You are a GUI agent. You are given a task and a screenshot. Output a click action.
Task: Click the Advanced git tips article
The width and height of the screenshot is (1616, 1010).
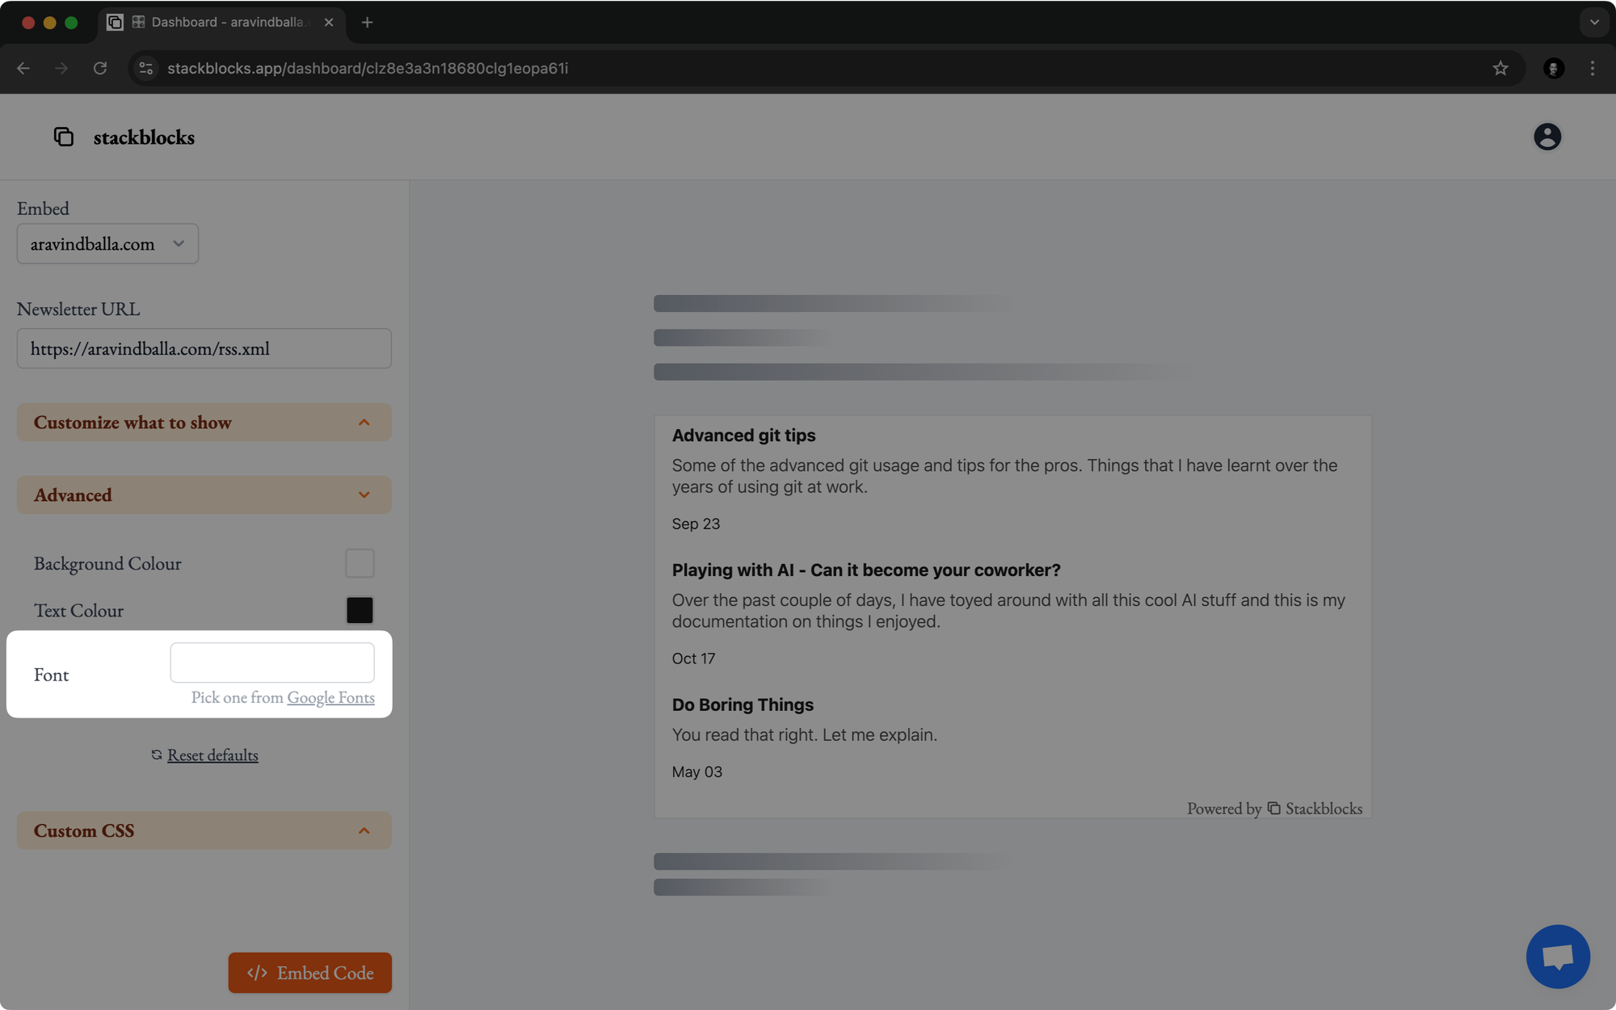click(x=743, y=436)
